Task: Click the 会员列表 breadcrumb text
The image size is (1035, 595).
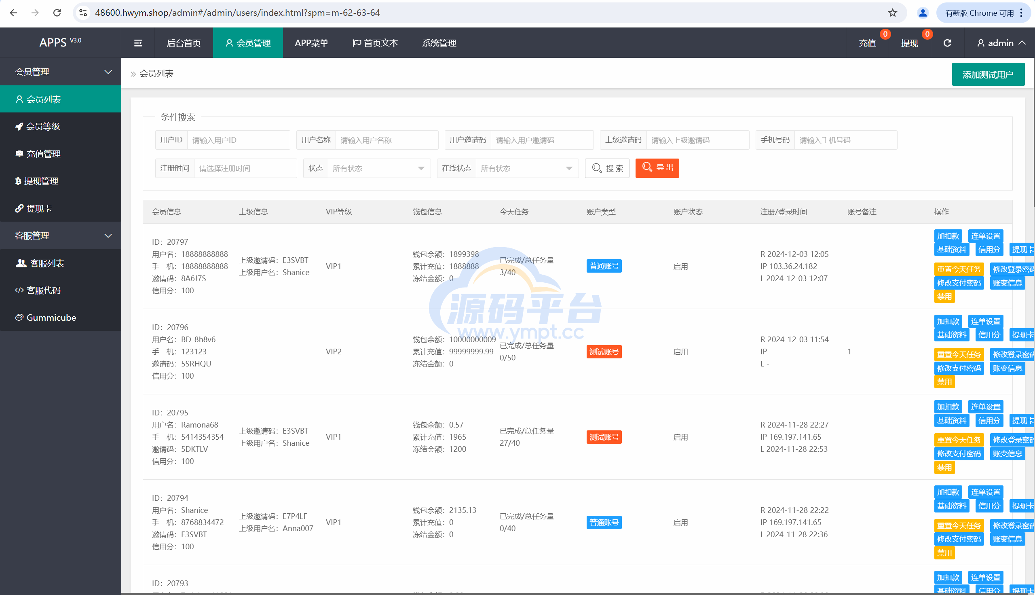Action: pos(156,74)
